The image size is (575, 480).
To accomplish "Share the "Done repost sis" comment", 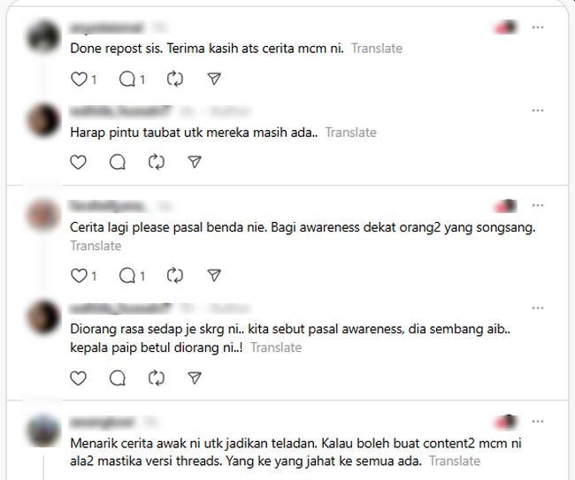I will click(x=214, y=79).
